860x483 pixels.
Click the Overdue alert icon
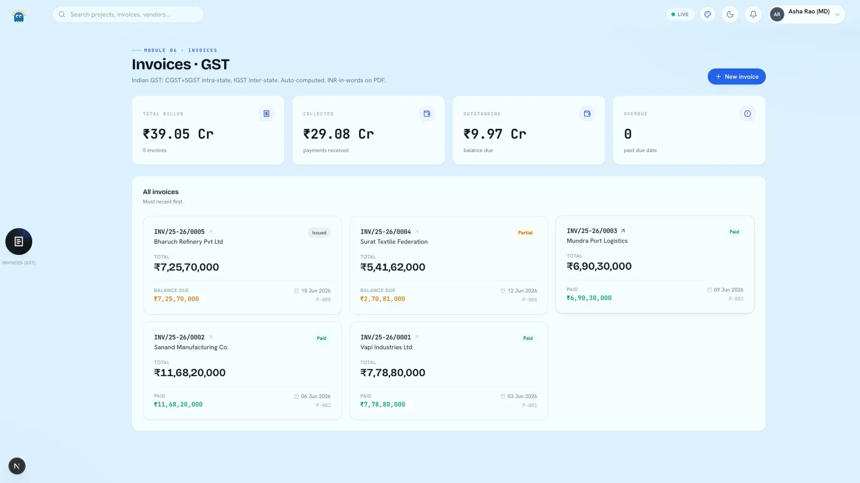pyautogui.click(x=747, y=114)
